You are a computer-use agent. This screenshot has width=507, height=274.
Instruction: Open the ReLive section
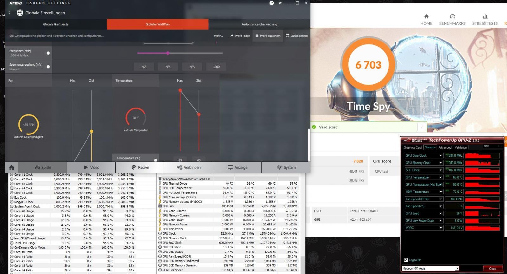[x=140, y=167]
